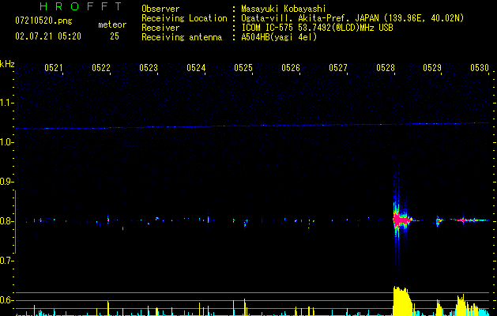Click the meteor count value 25

115,36
